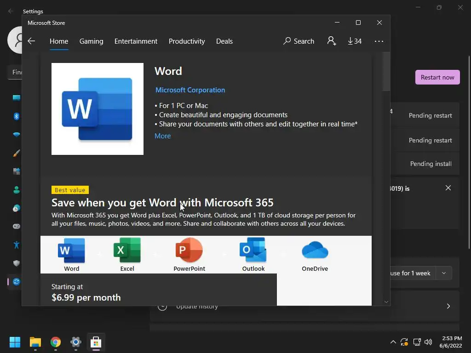This screenshot has width=471, height=353.
Task: Switch to the Gaming tab
Action: coord(92,41)
